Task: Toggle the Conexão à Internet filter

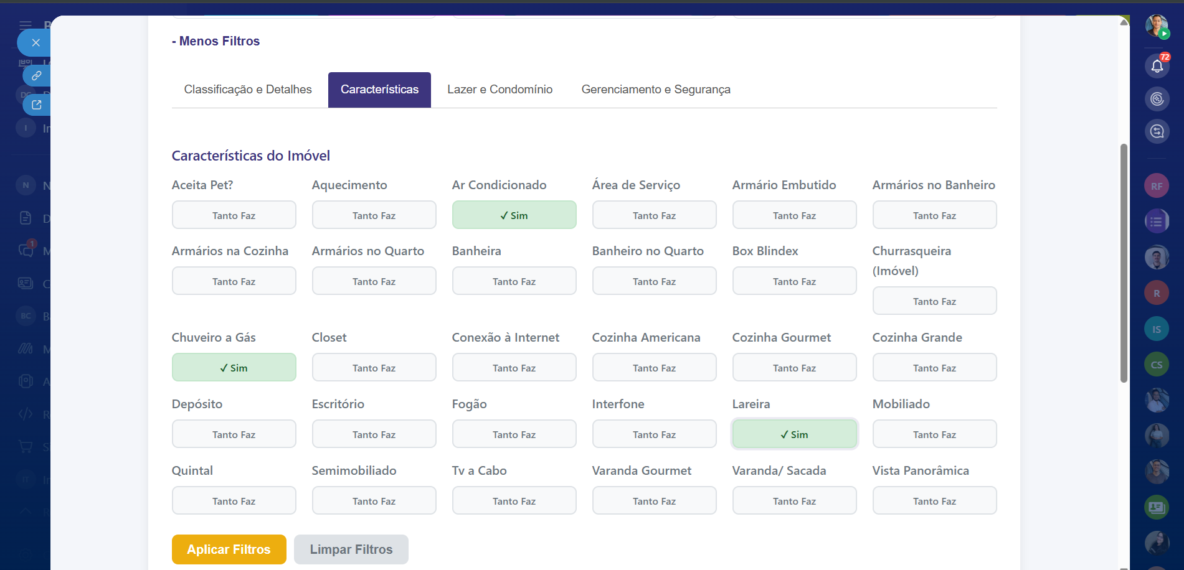Action: (514, 368)
